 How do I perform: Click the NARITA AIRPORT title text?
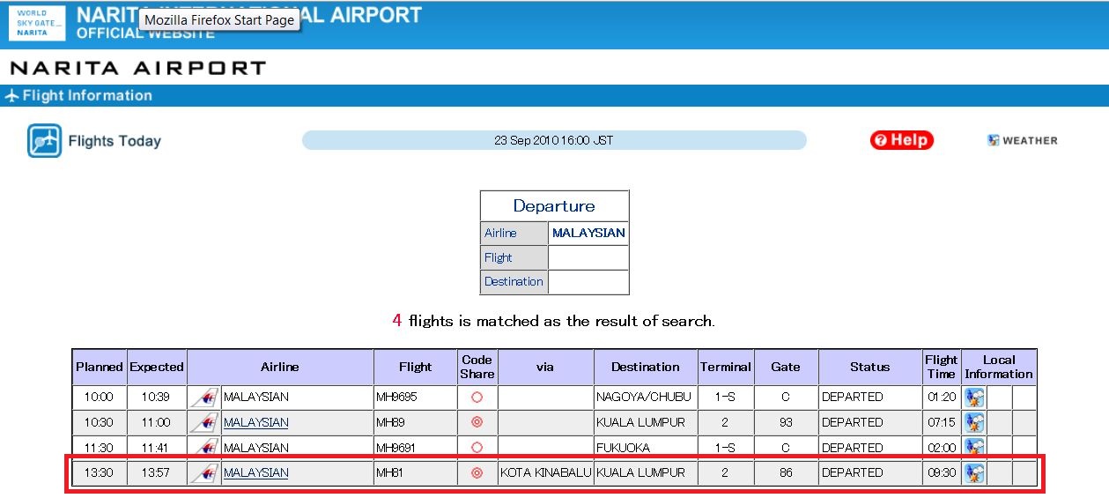tap(137, 68)
